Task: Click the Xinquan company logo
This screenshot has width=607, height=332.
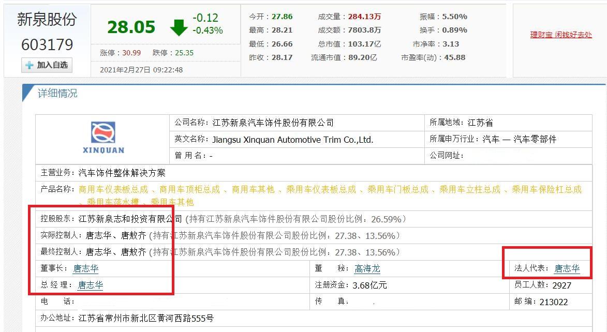Action: coord(103,138)
